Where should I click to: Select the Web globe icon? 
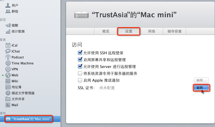coord(8,75)
